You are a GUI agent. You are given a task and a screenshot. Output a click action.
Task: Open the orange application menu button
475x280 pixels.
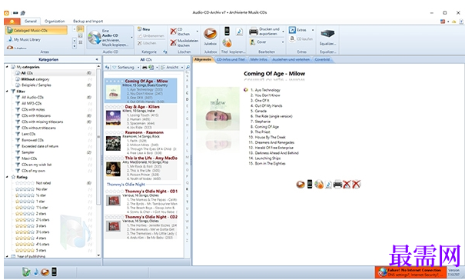(x=12, y=22)
